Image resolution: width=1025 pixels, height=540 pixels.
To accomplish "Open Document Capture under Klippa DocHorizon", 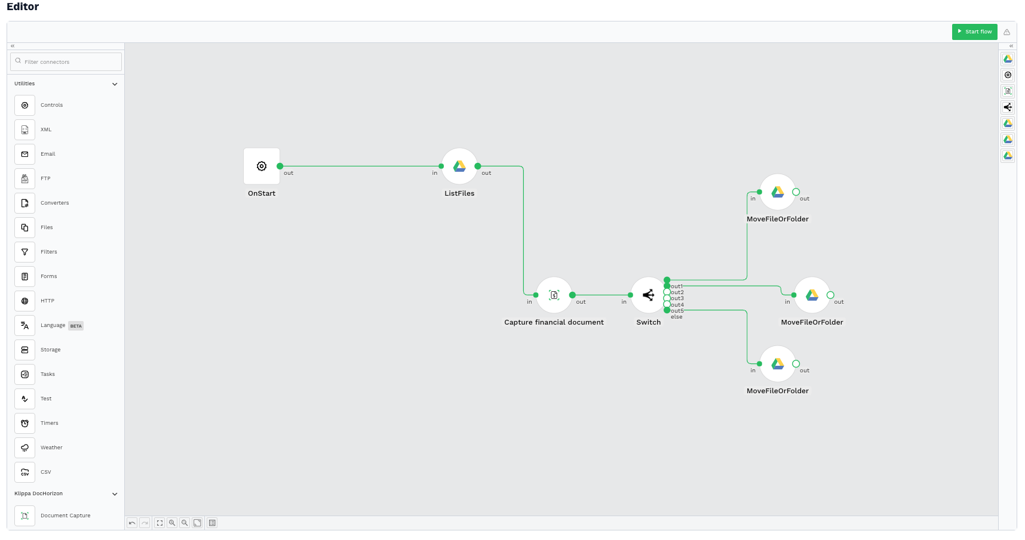I will tap(66, 516).
